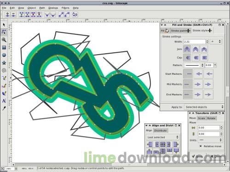Click the Insert new nodes toolbar icon

[8, 15]
